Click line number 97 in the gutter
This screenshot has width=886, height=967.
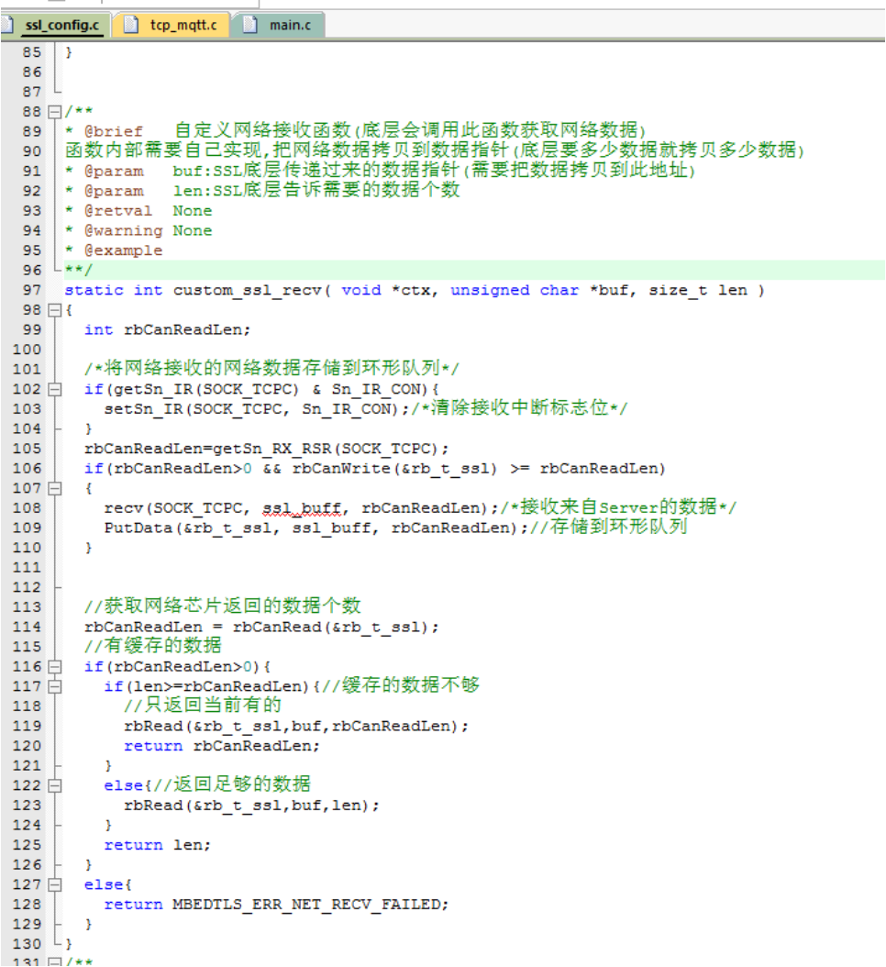pos(31,290)
